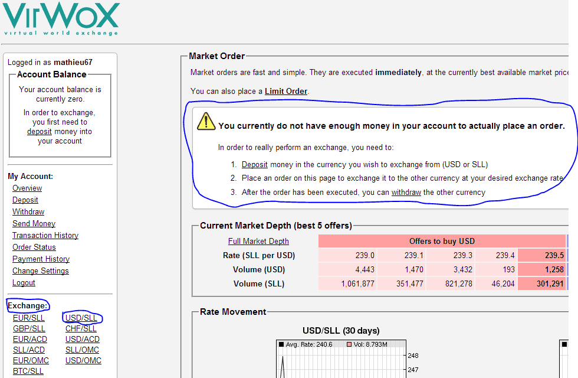Click withdraw in step 3 of the warning
The width and height of the screenshot is (578, 378).
click(x=406, y=193)
